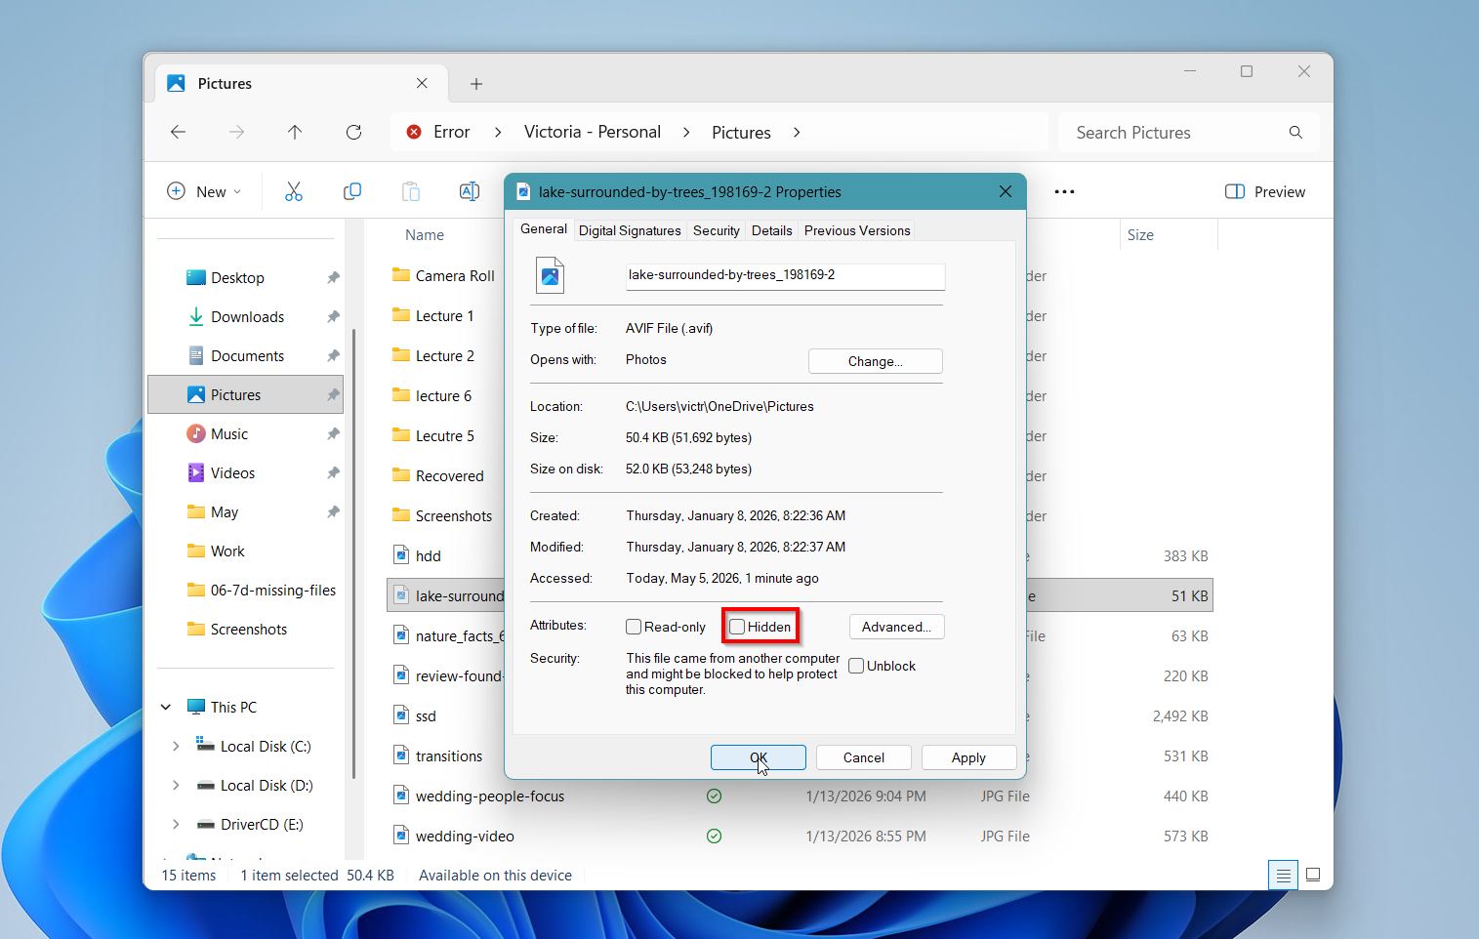Close the Properties dialog with X

click(1006, 191)
